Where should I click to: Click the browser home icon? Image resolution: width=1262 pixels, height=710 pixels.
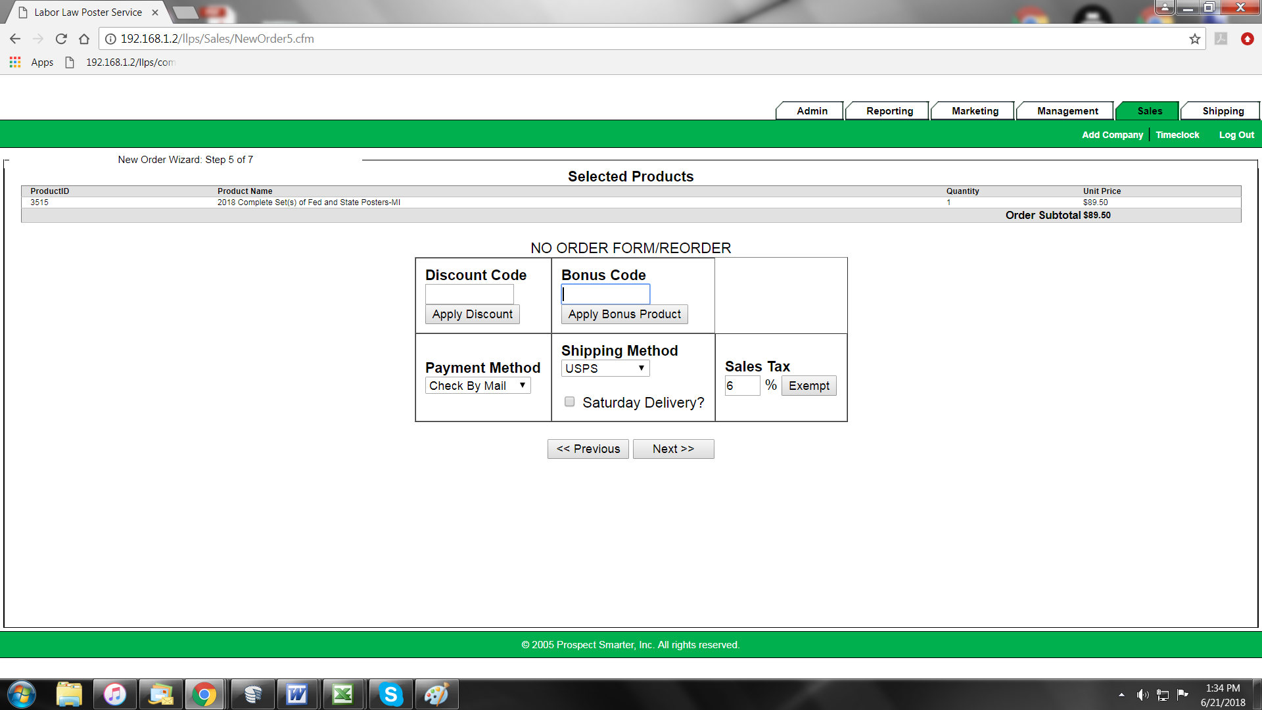[x=83, y=39]
